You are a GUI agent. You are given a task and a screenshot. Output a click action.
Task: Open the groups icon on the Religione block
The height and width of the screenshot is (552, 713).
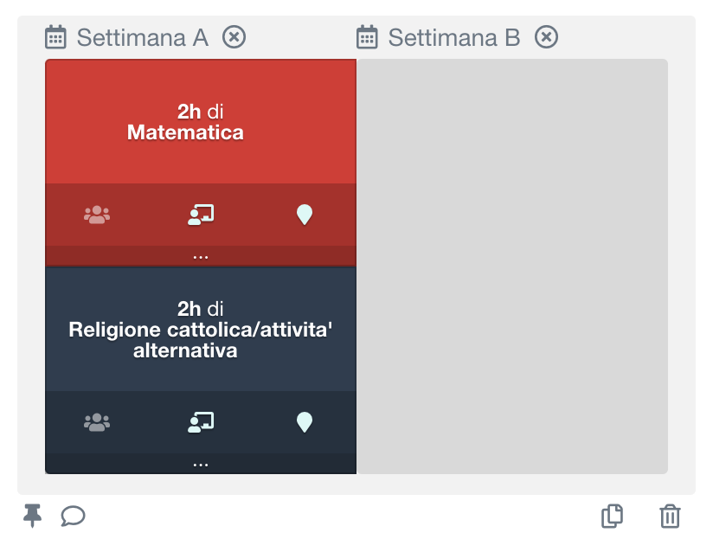[96, 421]
